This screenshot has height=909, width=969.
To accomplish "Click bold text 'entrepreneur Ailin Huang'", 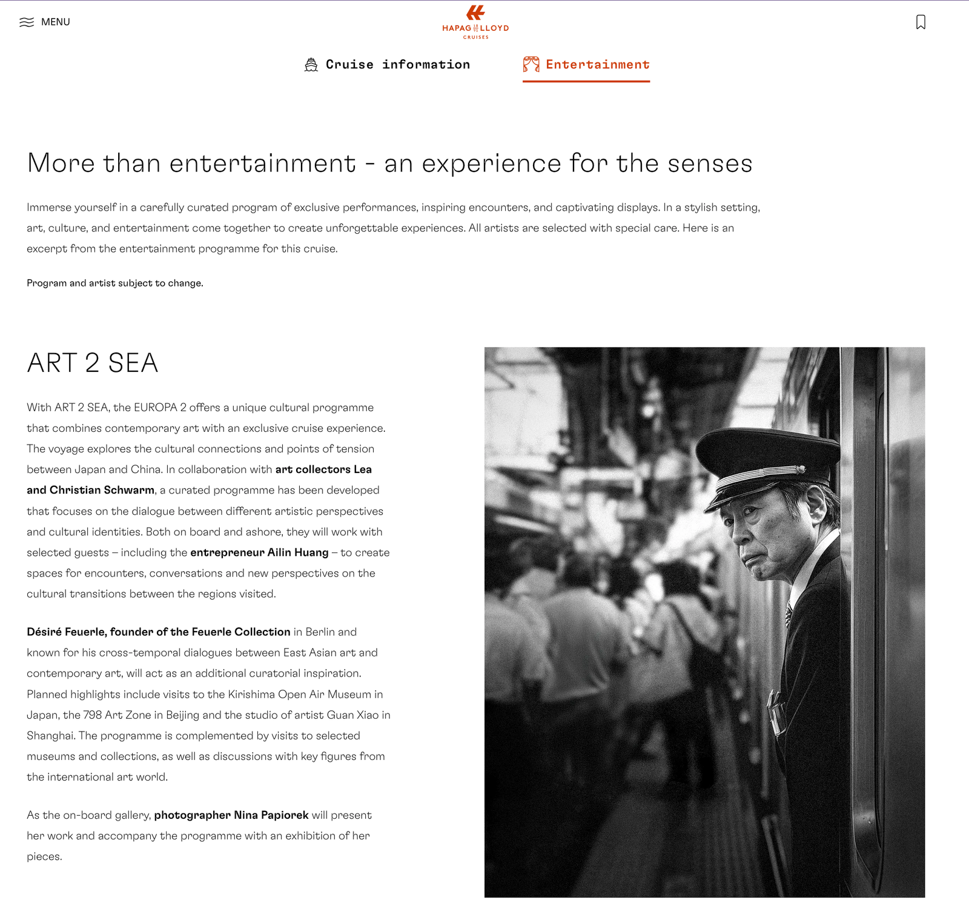I will (259, 552).
